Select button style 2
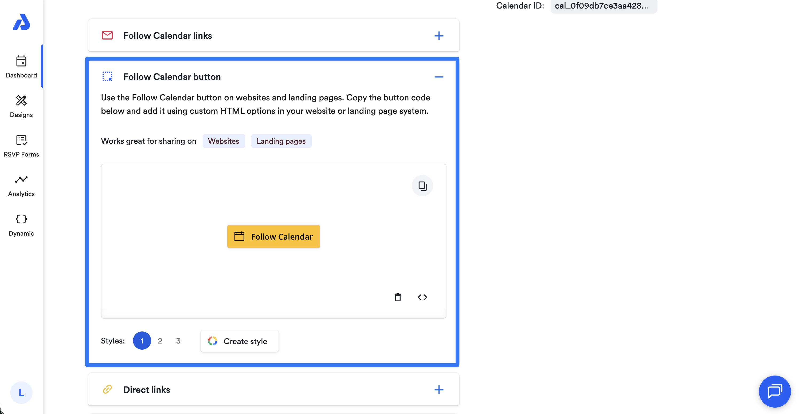799x414 pixels. (x=160, y=341)
